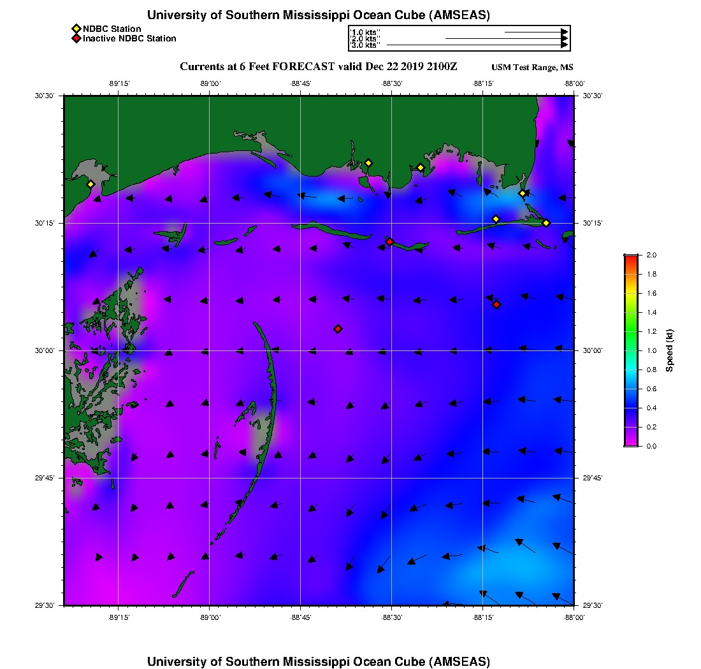
Task: Click the '3.0 kts' scale label
Action: (365, 45)
